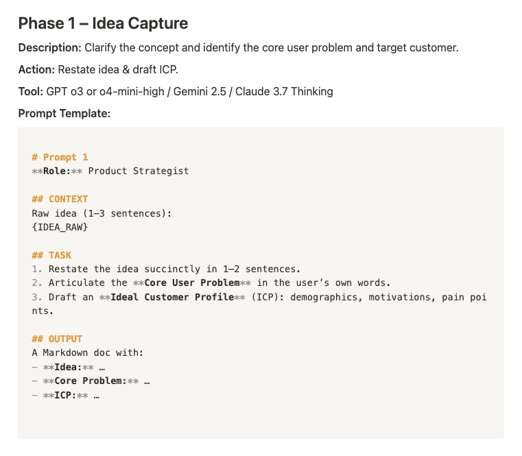Viewport: 522px width, 456px height.
Task: Click 'Core User Problem' bold text
Action: tap(192, 283)
